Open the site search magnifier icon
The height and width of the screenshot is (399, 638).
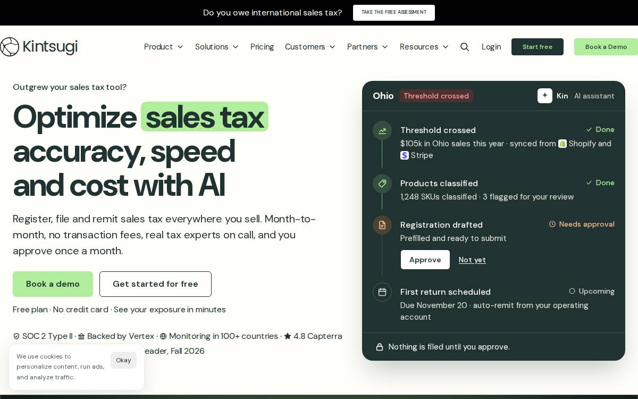[465, 47]
